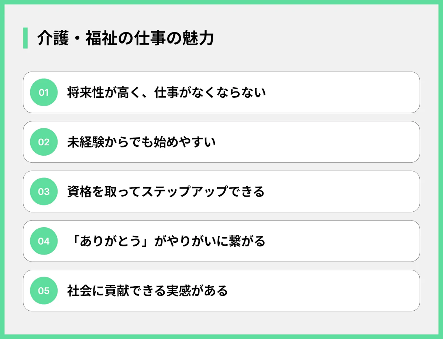The image size is (443, 339).
Task: Select the text 将来性が高く、仕事がなくならない
Action: (x=166, y=93)
